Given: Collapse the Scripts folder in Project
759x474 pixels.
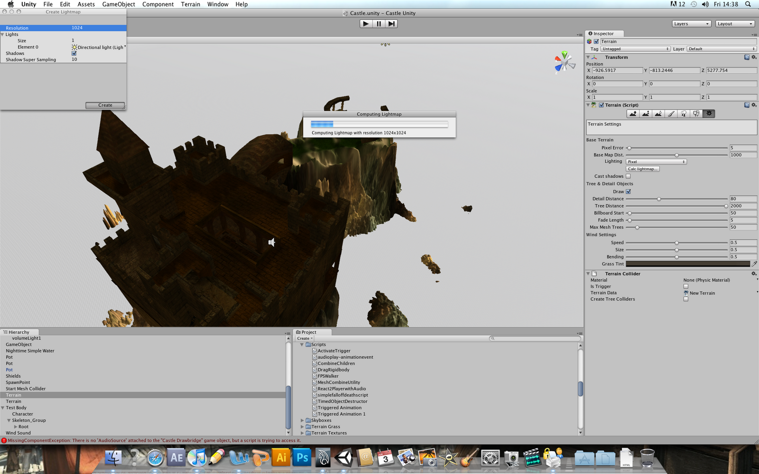Looking at the screenshot, I should (x=302, y=345).
